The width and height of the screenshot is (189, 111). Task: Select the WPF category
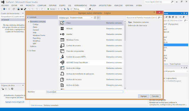point(35,44)
